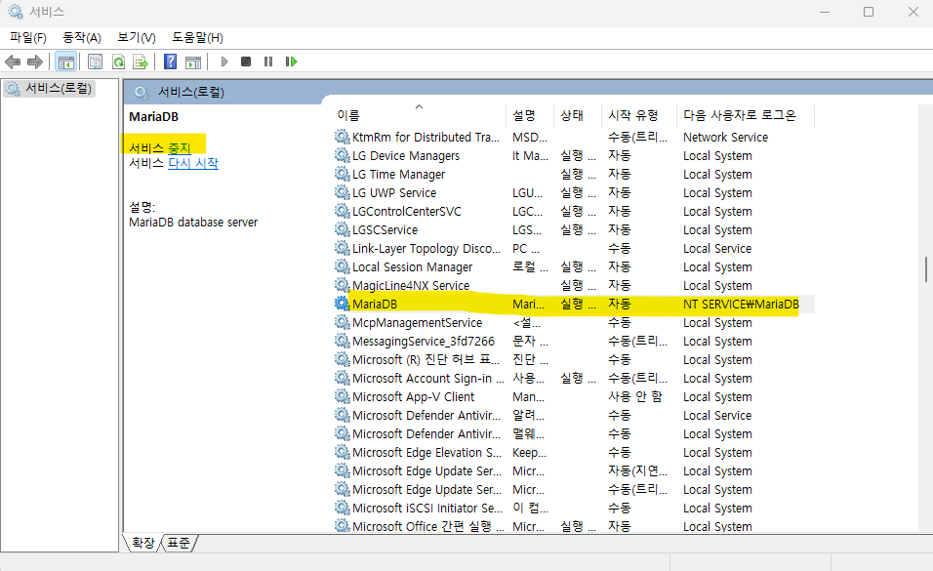The image size is (933, 571).
Task: Select 서비스(로컬) in the left tree
Action: pos(50,88)
